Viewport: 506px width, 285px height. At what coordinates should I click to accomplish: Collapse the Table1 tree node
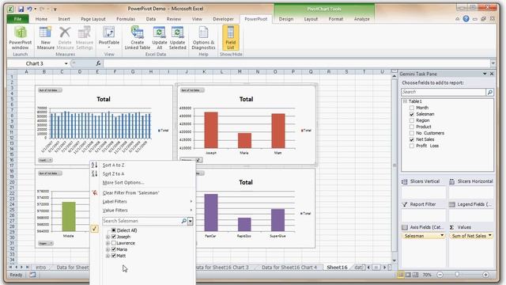point(405,101)
